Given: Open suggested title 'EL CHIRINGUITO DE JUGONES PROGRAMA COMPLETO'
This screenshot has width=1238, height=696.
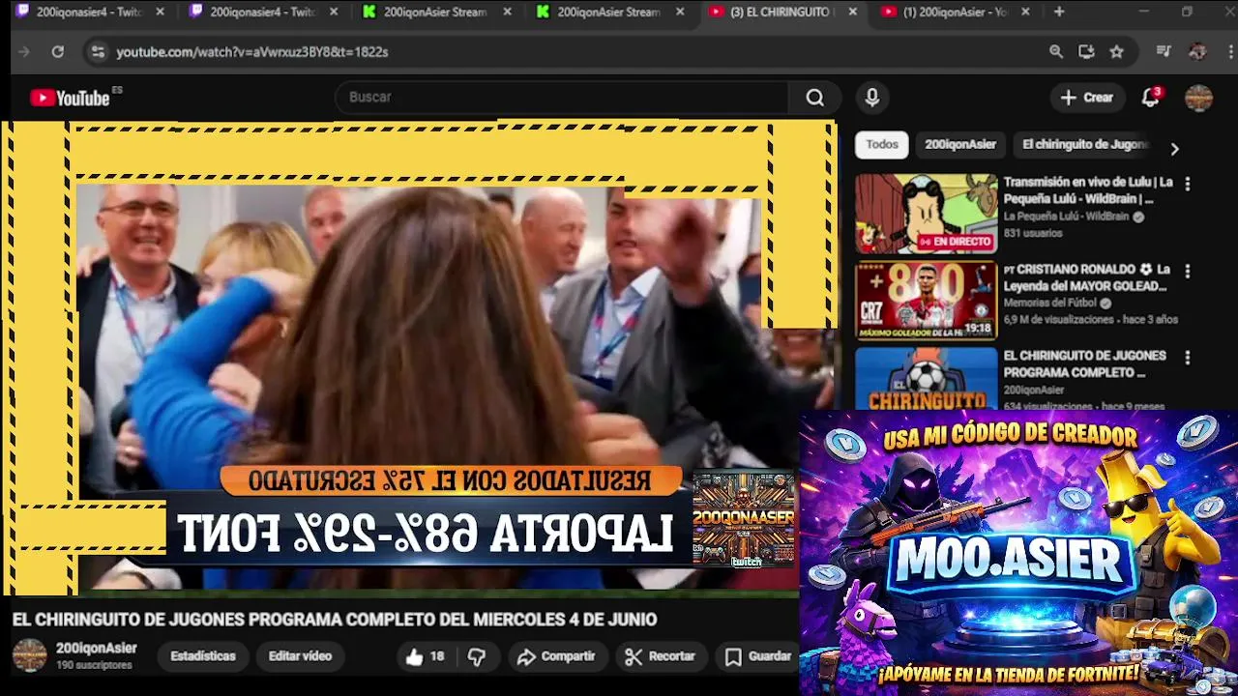Looking at the screenshot, I should [x=1085, y=363].
